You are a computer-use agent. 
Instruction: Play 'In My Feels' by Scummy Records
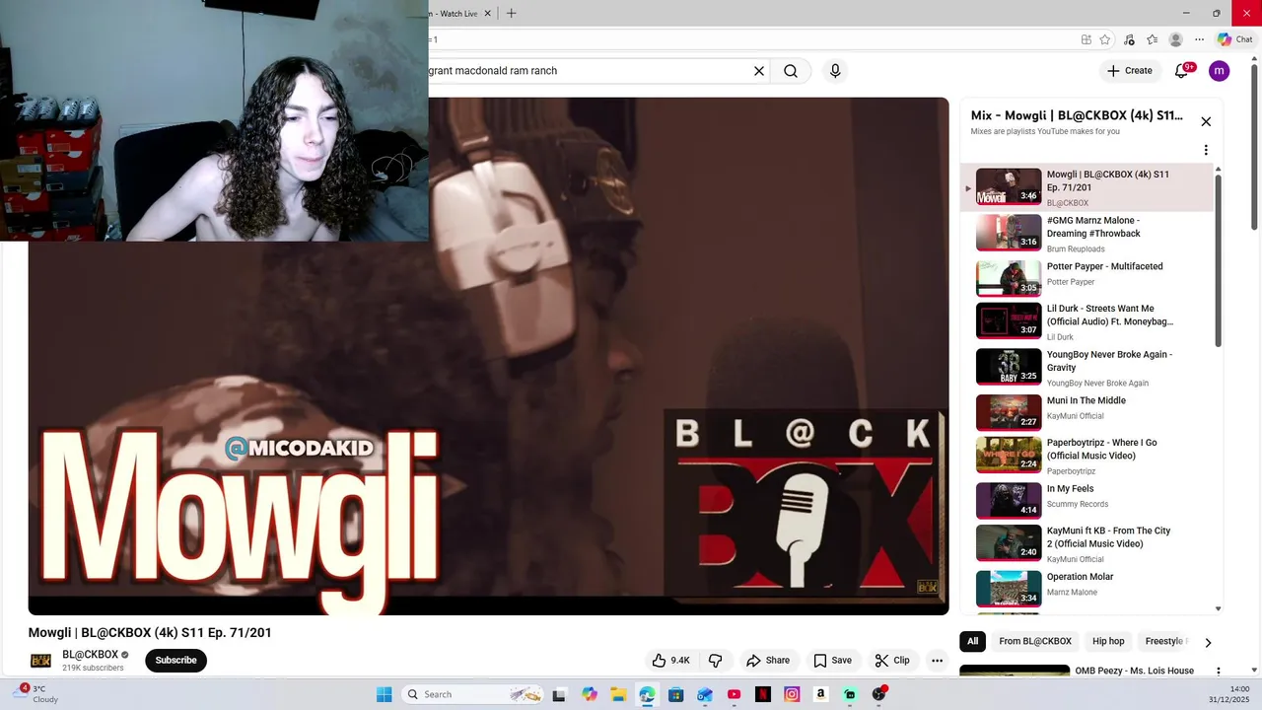1087,501
